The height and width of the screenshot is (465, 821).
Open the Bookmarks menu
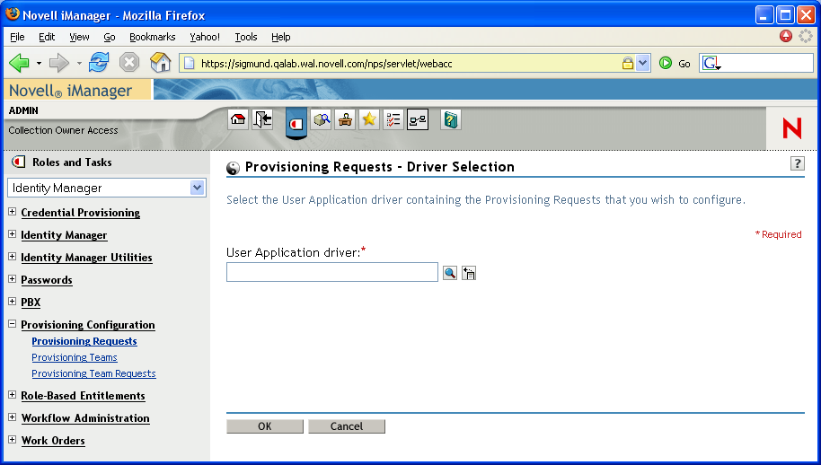click(153, 37)
